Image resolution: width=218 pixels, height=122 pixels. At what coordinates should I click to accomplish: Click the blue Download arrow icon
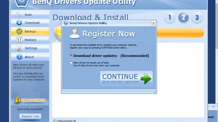pyautogui.click(x=19, y=23)
